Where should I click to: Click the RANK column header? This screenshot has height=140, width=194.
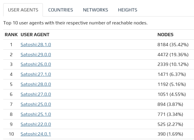[11, 35]
